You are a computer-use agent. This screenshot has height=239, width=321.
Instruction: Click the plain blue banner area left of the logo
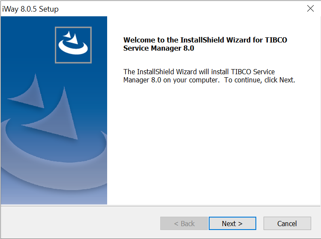point(27,45)
